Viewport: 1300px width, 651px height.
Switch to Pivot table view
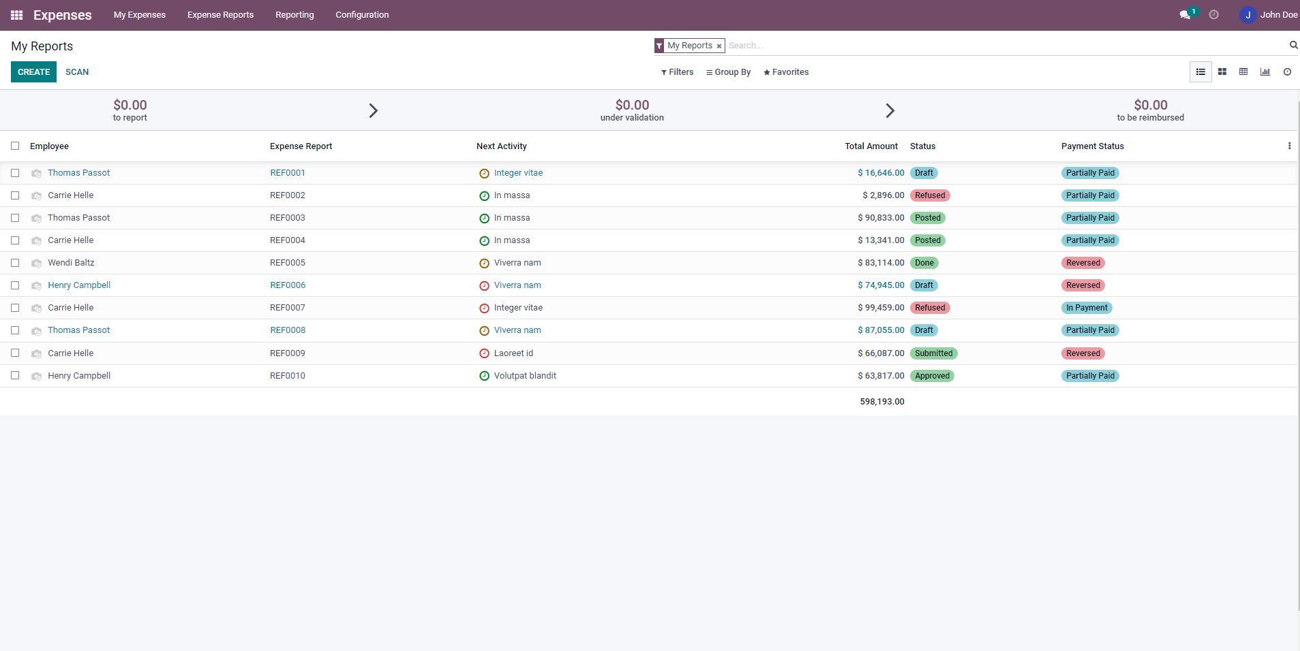click(1243, 72)
